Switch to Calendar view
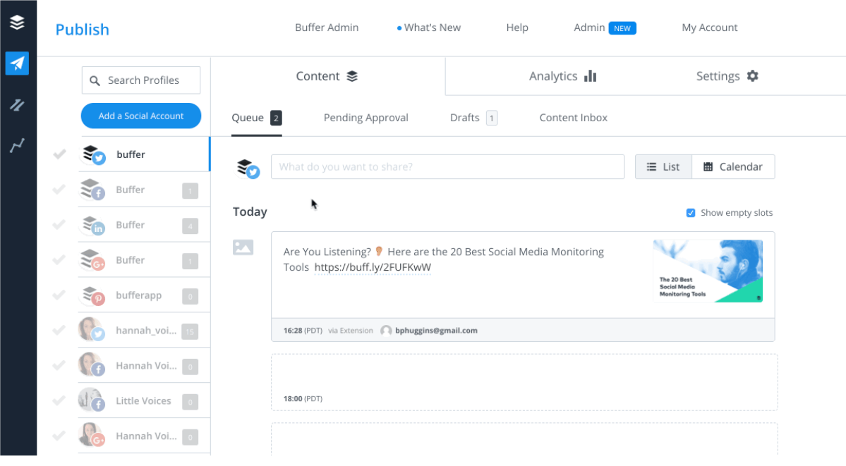The image size is (846, 466). click(733, 167)
